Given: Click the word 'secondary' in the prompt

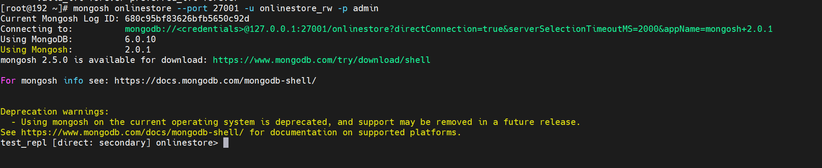Looking at the screenshot, I should 122,143.
